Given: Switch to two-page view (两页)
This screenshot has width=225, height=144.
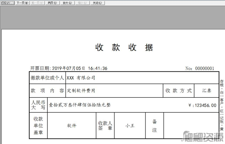Looking at the screenshot, I should [x=52, y=3].
